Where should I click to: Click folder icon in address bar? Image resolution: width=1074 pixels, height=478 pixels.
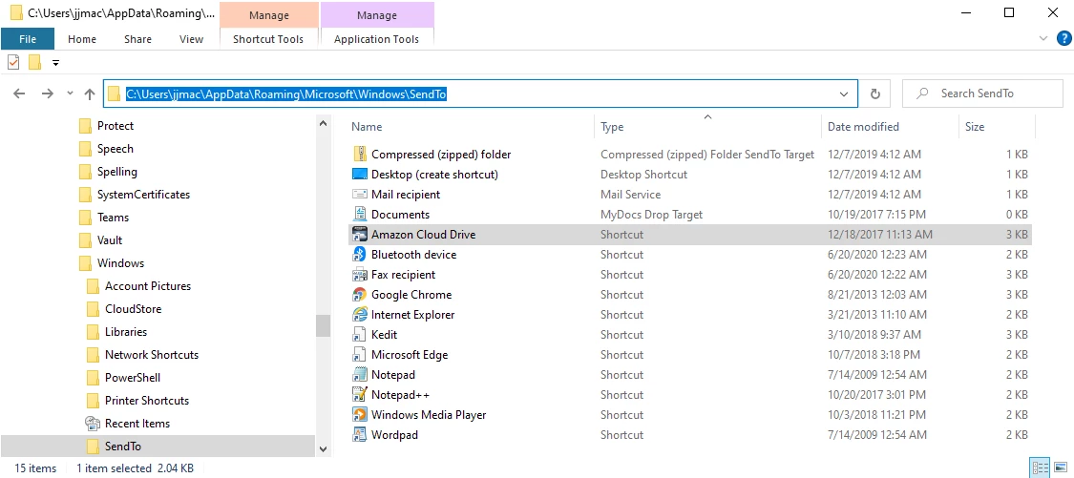[x=115, y=94]
